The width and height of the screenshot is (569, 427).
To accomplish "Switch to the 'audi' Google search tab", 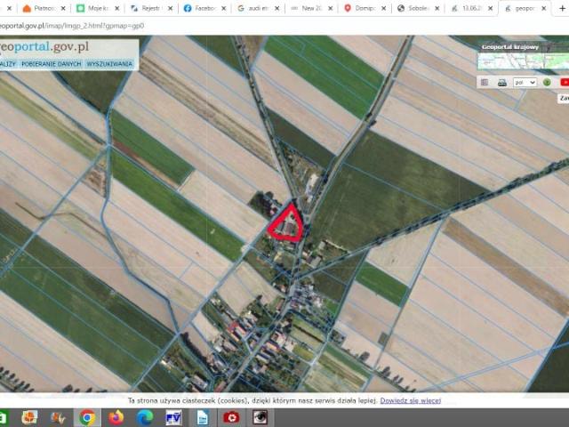I will pyautogui.click(x=255, y=8).
